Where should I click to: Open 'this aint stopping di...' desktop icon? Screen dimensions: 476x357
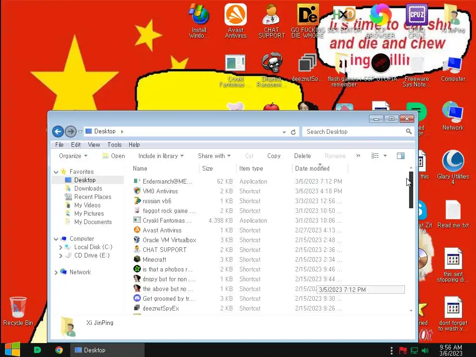click(x=453, y=264)
